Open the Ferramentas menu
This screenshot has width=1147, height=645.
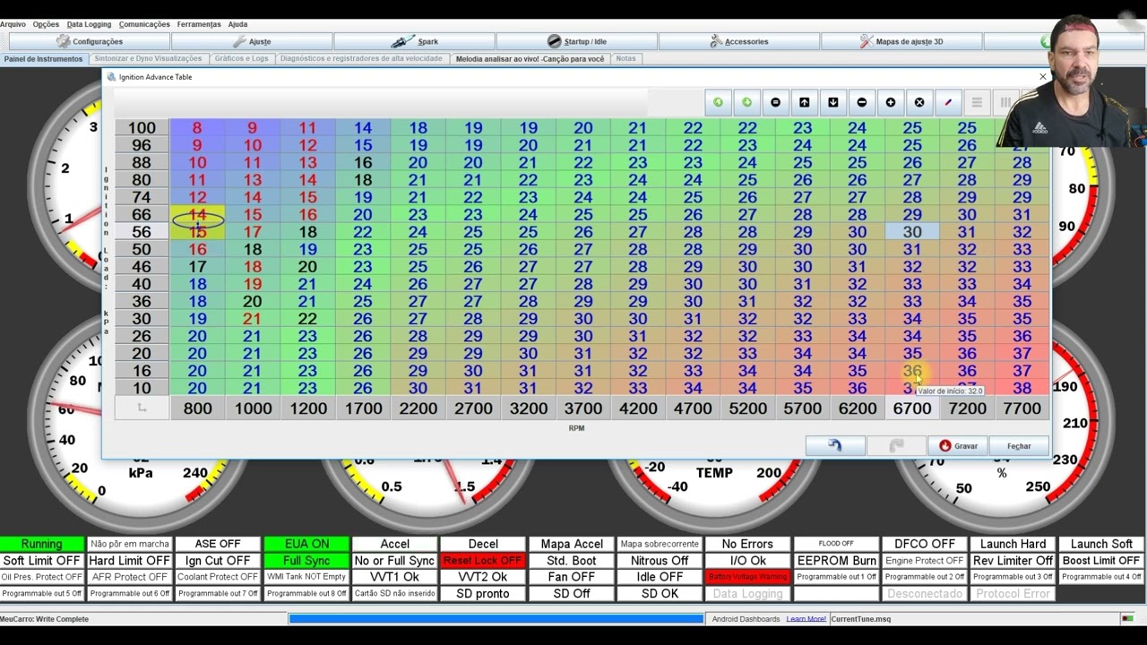(x=199, y=24)
